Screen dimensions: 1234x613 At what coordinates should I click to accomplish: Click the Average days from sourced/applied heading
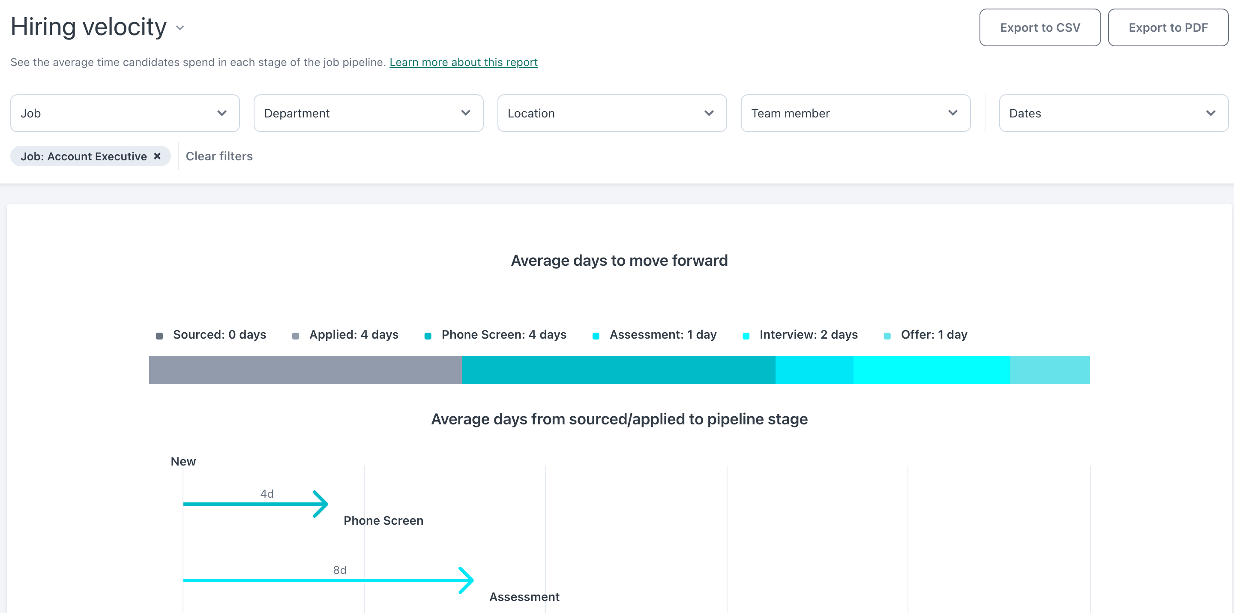619,419
